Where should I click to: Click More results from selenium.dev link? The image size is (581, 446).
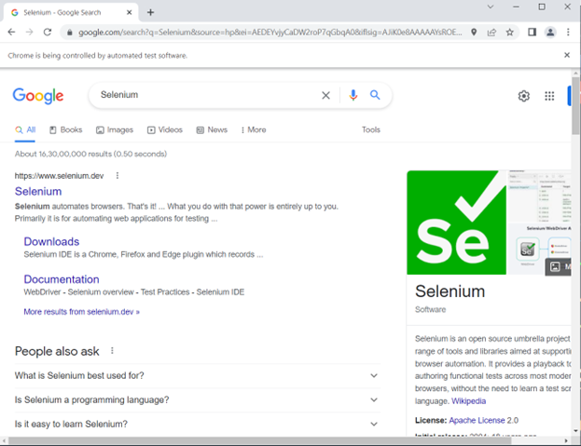click(x=81, y=312)
